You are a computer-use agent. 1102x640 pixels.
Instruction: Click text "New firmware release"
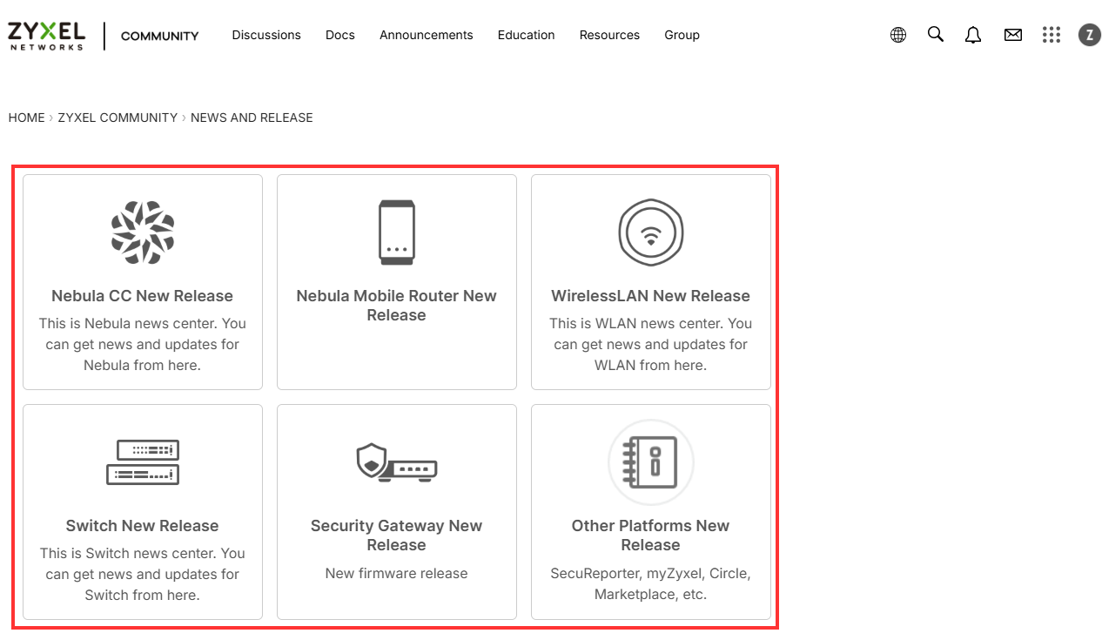pyautogui.click(x=397, y=574)
